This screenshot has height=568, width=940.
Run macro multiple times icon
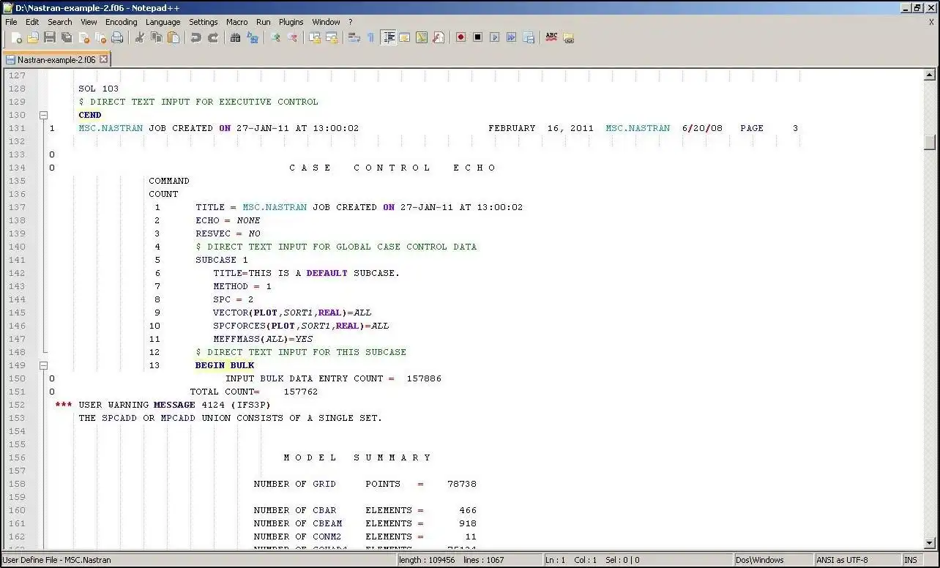pyautogui.click(x=511, y=37)
